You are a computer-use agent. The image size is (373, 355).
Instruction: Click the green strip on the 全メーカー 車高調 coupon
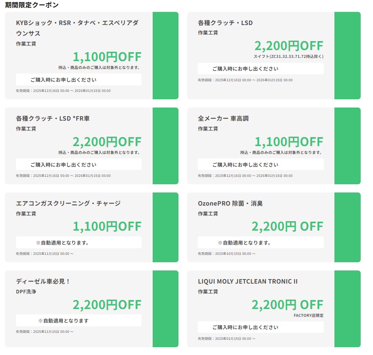[347, 146]
